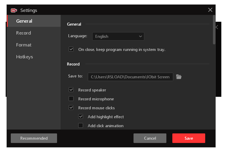Click the Recommended button
This screenshot has width=227, height=151.
click(34, 138)
